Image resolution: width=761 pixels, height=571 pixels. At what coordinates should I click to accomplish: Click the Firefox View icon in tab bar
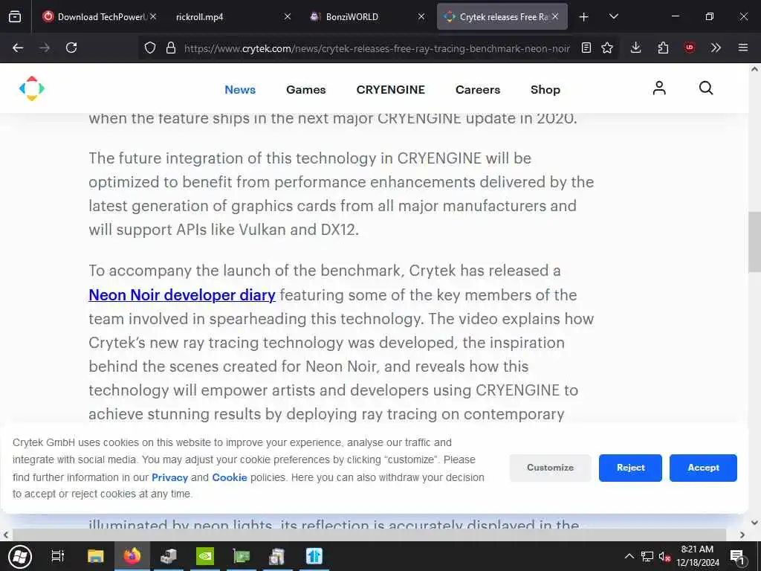click(15, 16)
